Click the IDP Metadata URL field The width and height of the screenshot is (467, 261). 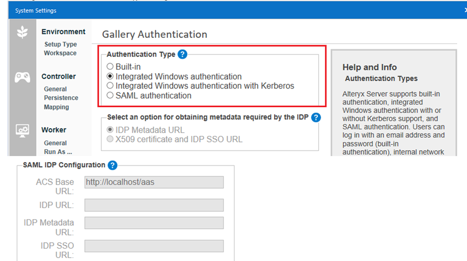pos(154,223)
